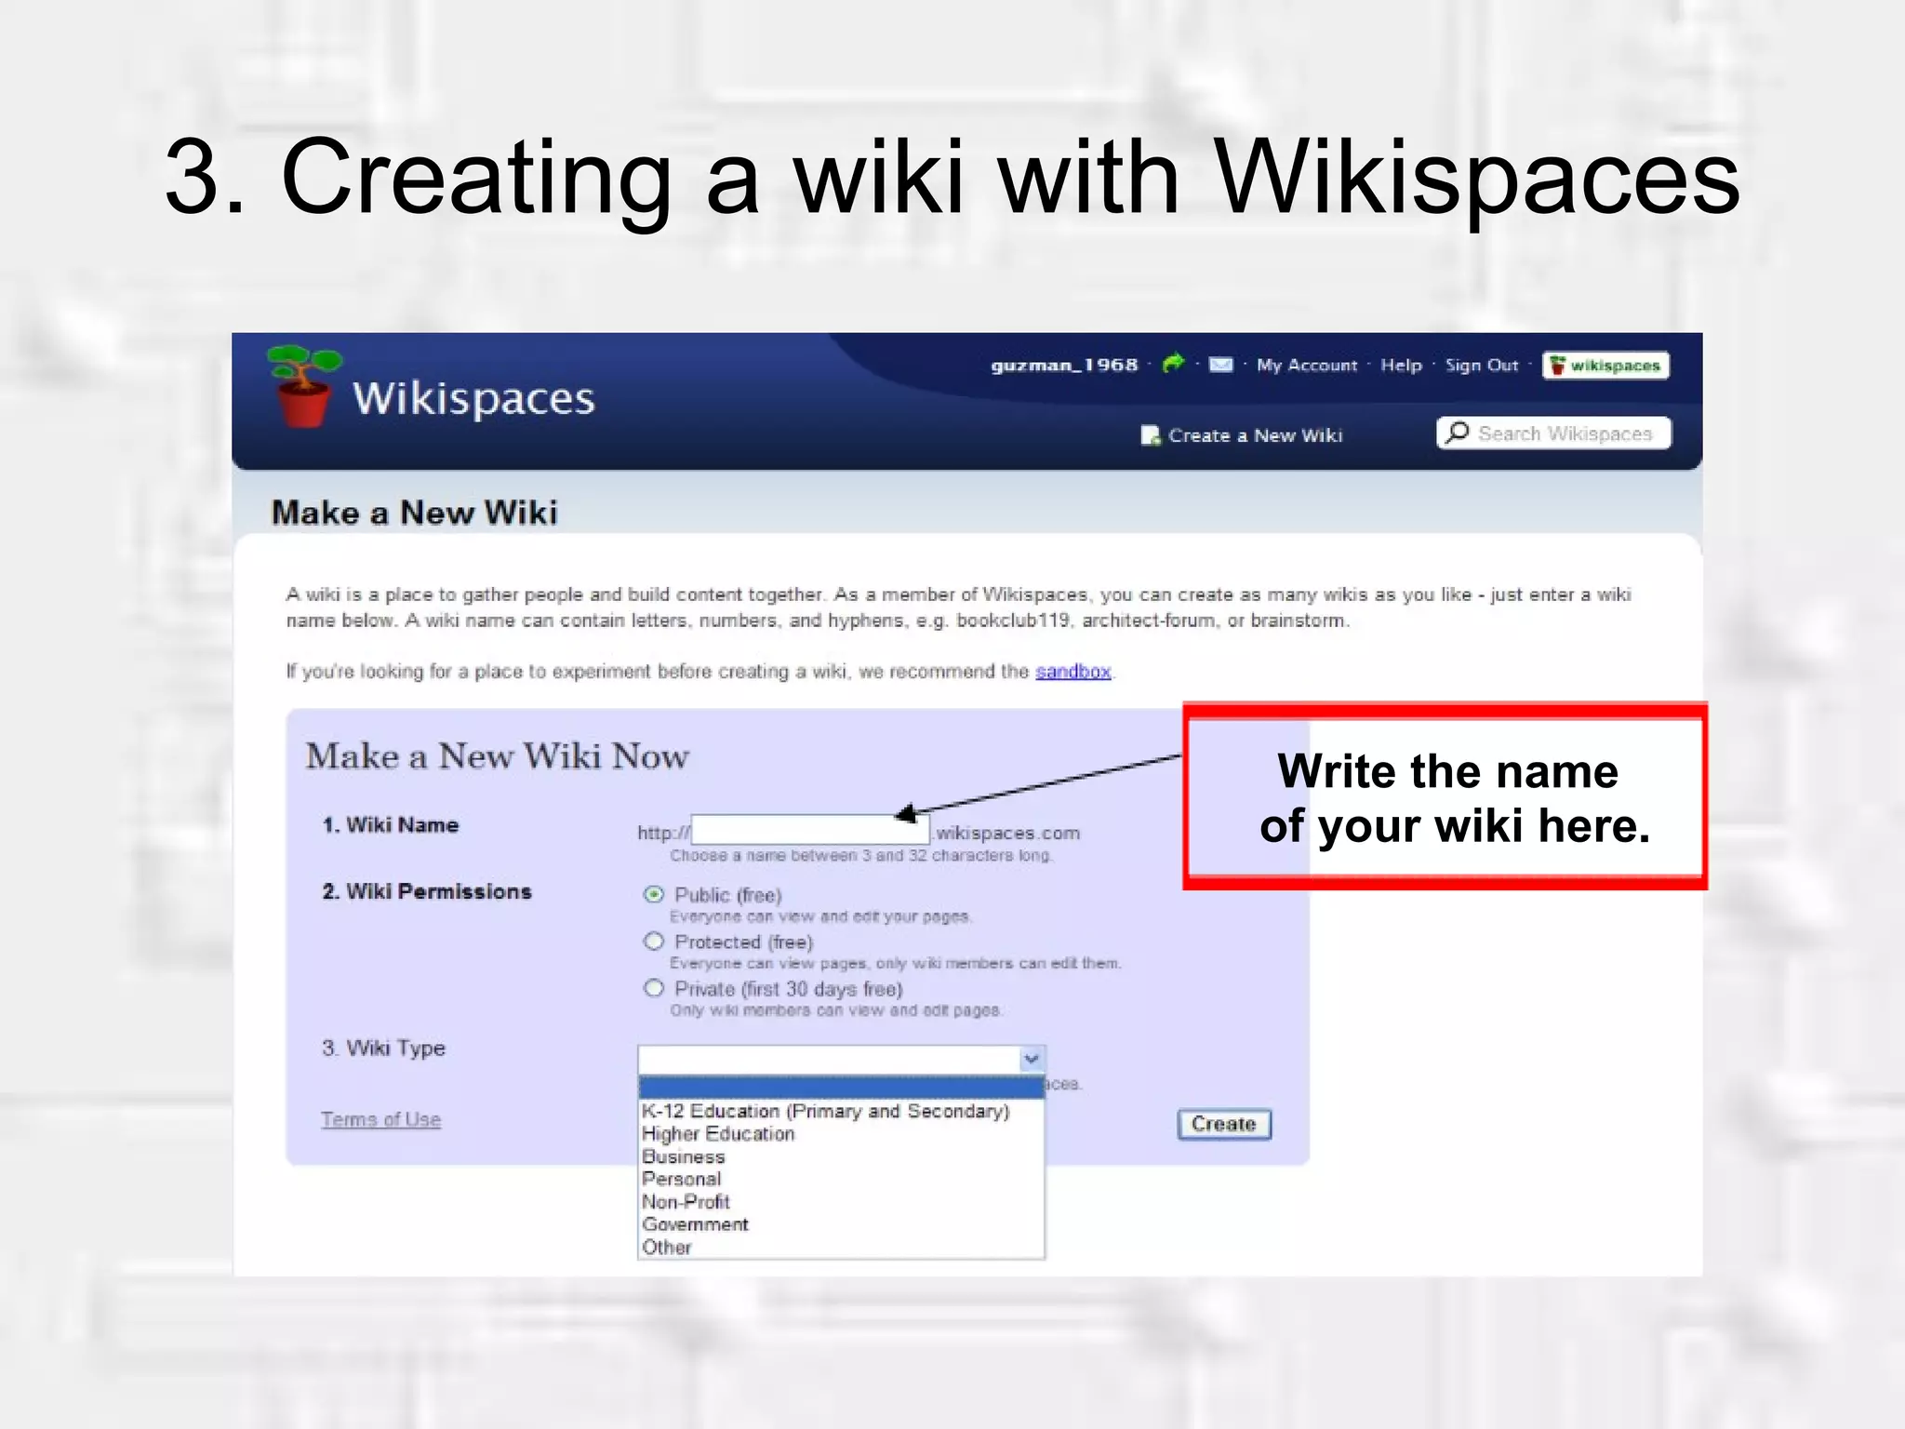Open the Help link
The width and height of the screenshot is (1905, 1429).
1401,366
